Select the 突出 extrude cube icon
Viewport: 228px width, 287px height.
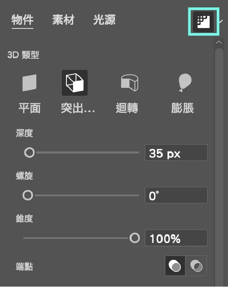(x=75, y=83)
